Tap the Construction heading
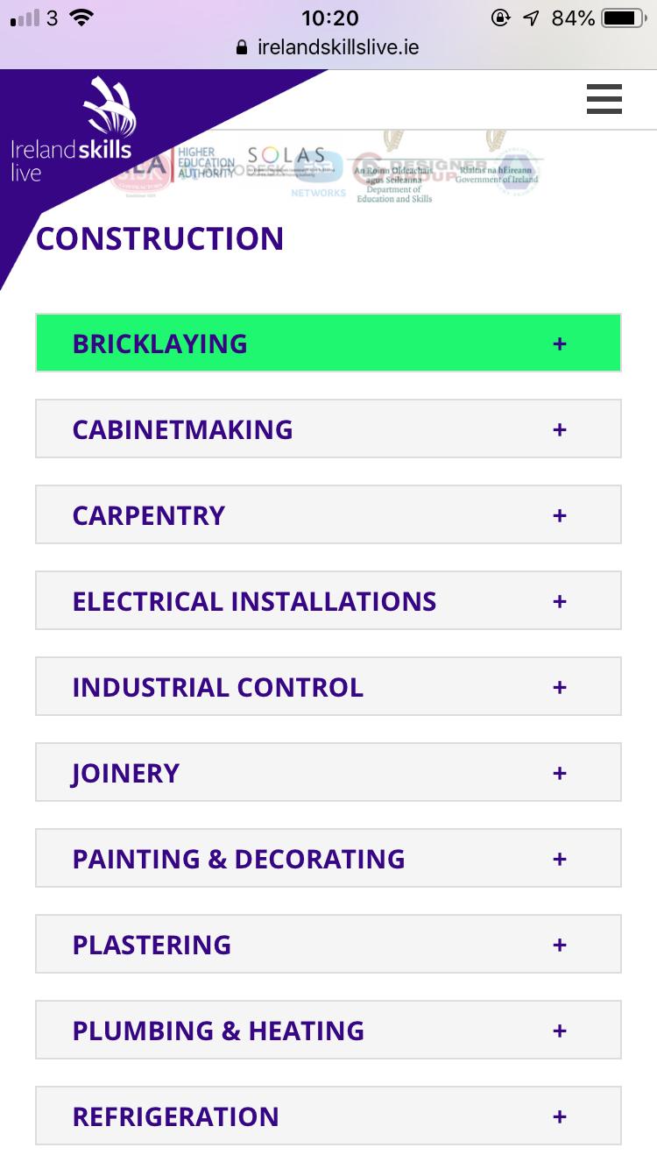 click(x=160, y=238)
